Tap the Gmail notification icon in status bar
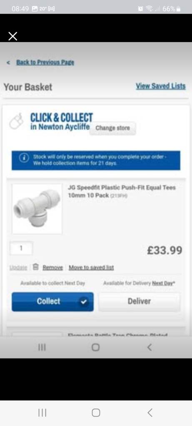This screenshot has width=192, height=426. point(51,9)
